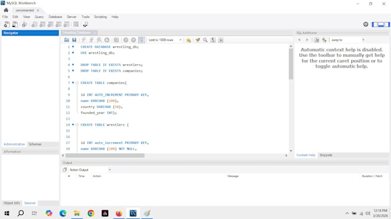Open the object inspector toolbar icon
Viewport: 391px width, 219px height.
click(x=24, y=24)
